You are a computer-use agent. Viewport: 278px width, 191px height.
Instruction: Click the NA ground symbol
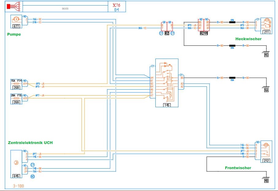click(266, 89)
